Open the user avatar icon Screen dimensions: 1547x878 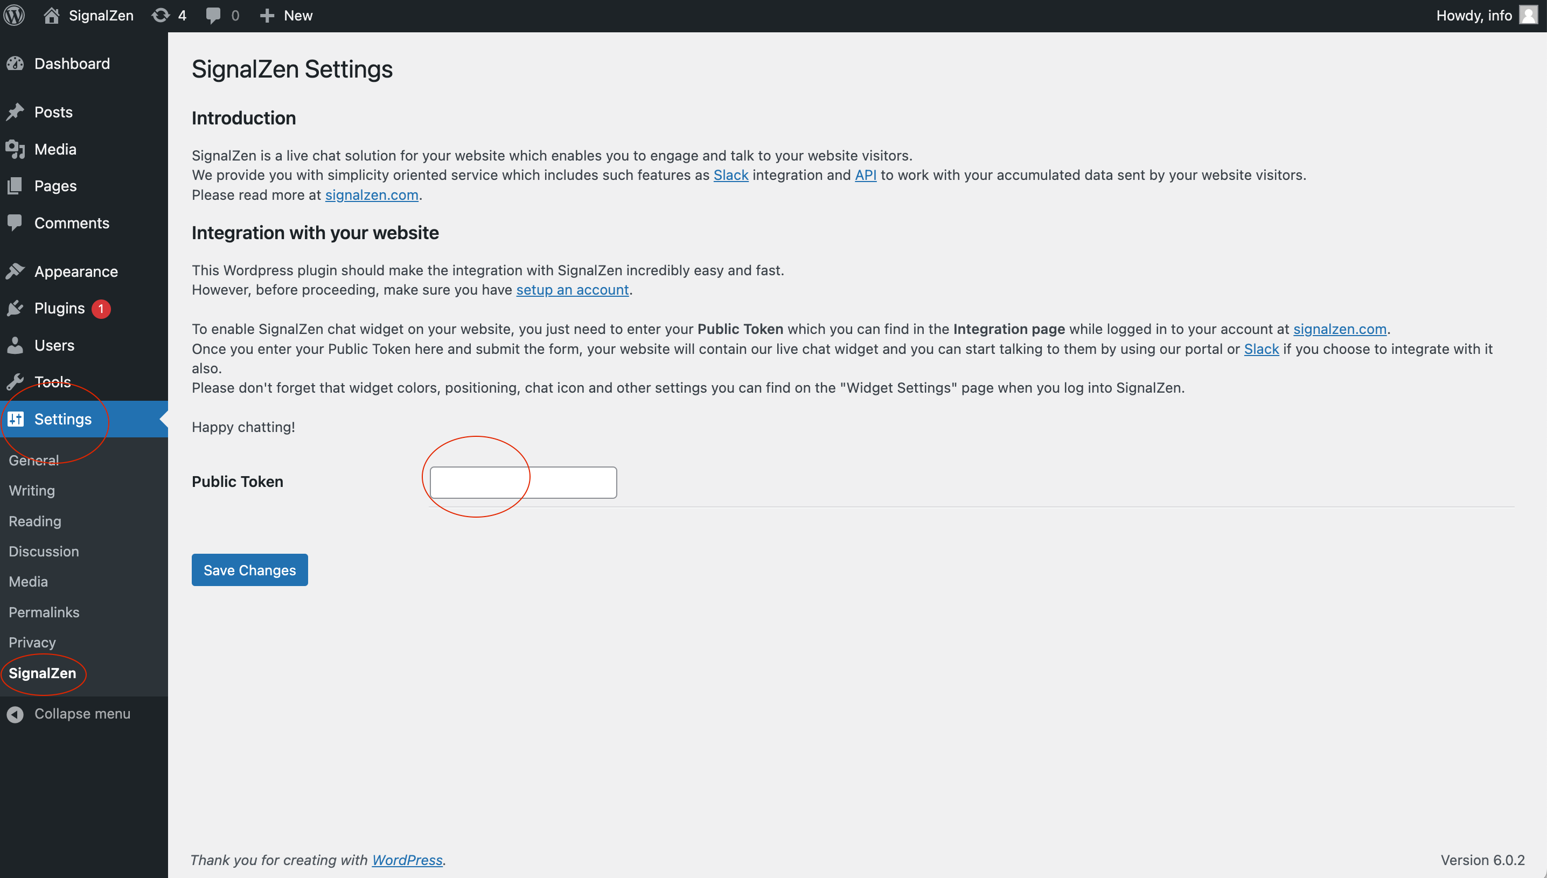(x=1528, y=15)
